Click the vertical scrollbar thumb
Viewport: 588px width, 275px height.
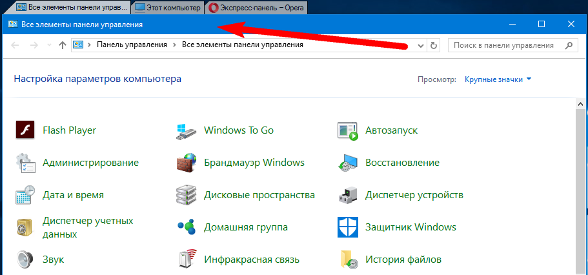(581, 190)
